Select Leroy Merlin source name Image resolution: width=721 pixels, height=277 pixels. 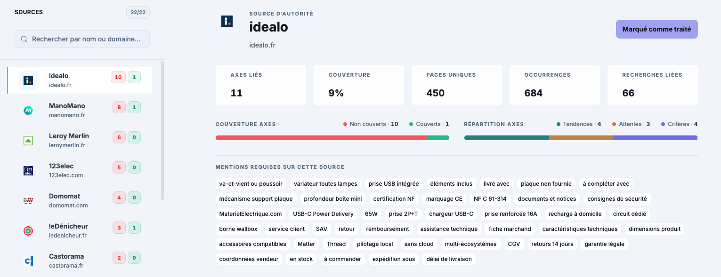pyautogui.click(x=69, y=136)
